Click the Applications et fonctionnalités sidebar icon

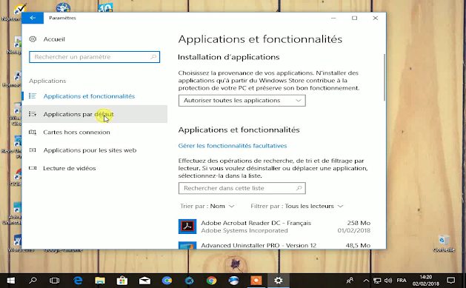(33, 96)
